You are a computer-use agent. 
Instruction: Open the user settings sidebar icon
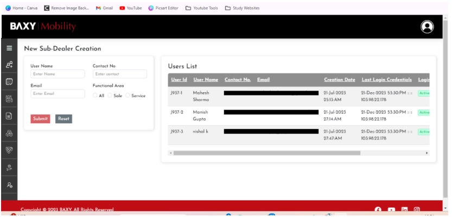coord(9,185)
